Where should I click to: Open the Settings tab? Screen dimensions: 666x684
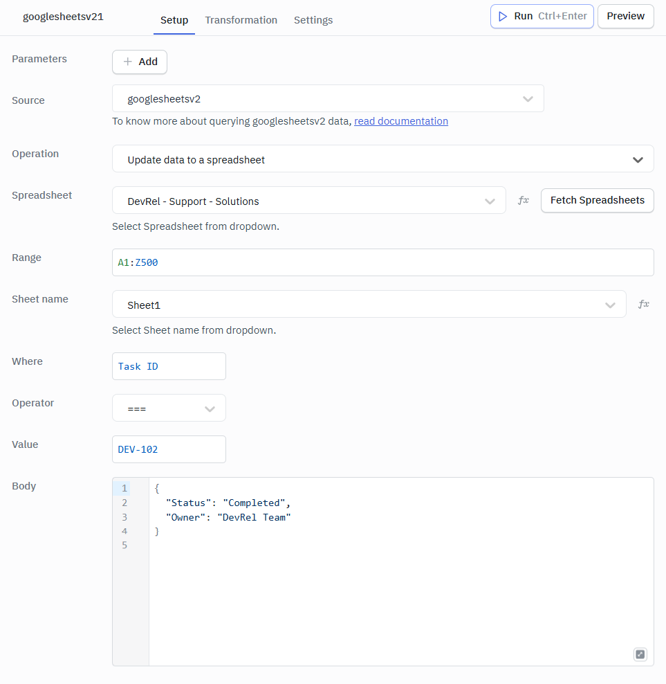coord(313,20)
